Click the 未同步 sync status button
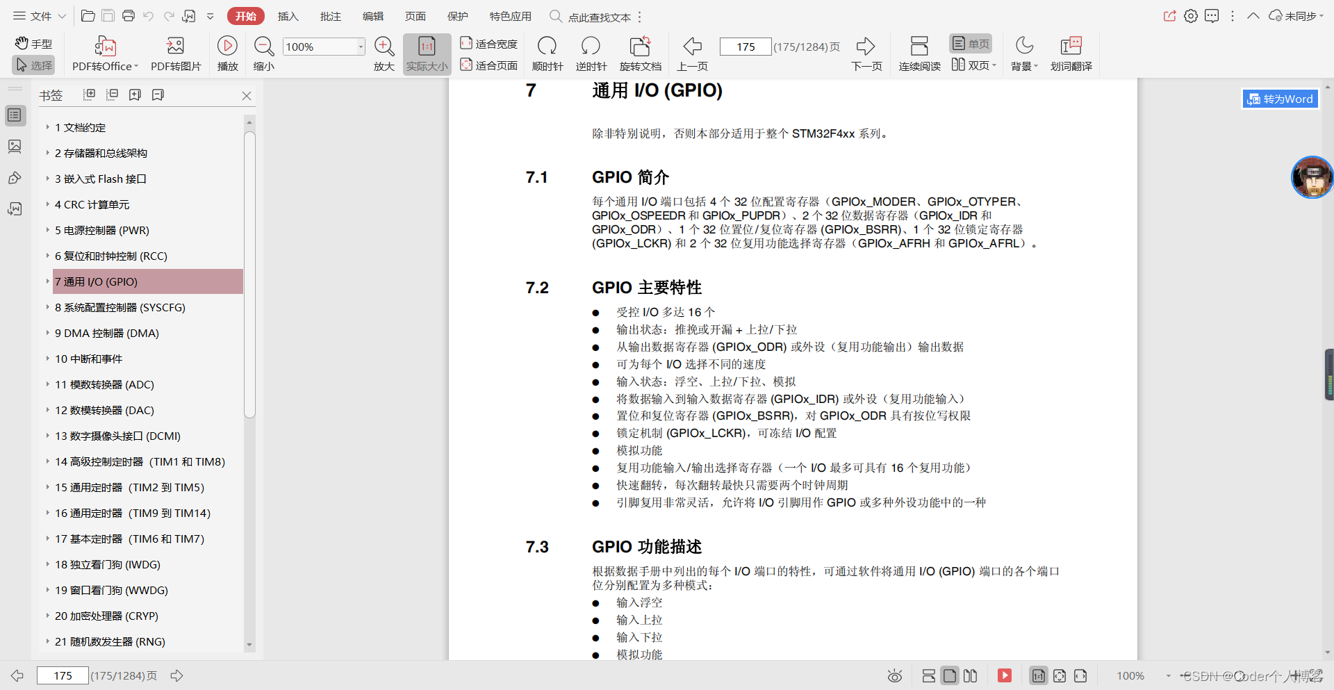Image resolution: width=1334 pixels, height=690 pixels. tap(1295, 16)
